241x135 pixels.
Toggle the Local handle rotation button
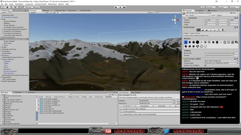[x=36, y=7]
